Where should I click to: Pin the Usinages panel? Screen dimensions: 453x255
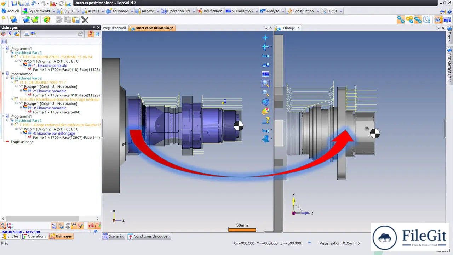[x=94, y=27]
